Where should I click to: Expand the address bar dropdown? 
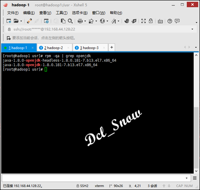(192, 29)
